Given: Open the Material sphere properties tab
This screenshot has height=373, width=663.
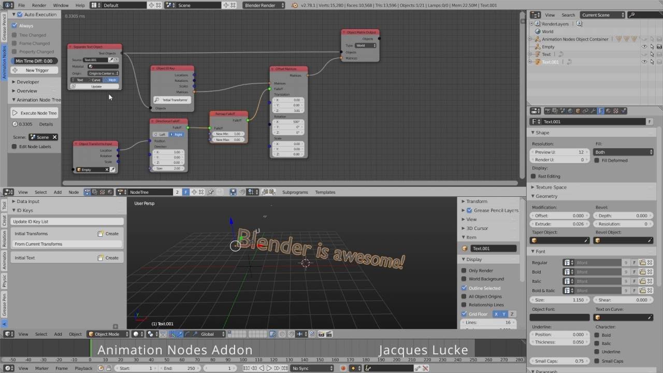Looking at the screenshot, I should [608, 111].
